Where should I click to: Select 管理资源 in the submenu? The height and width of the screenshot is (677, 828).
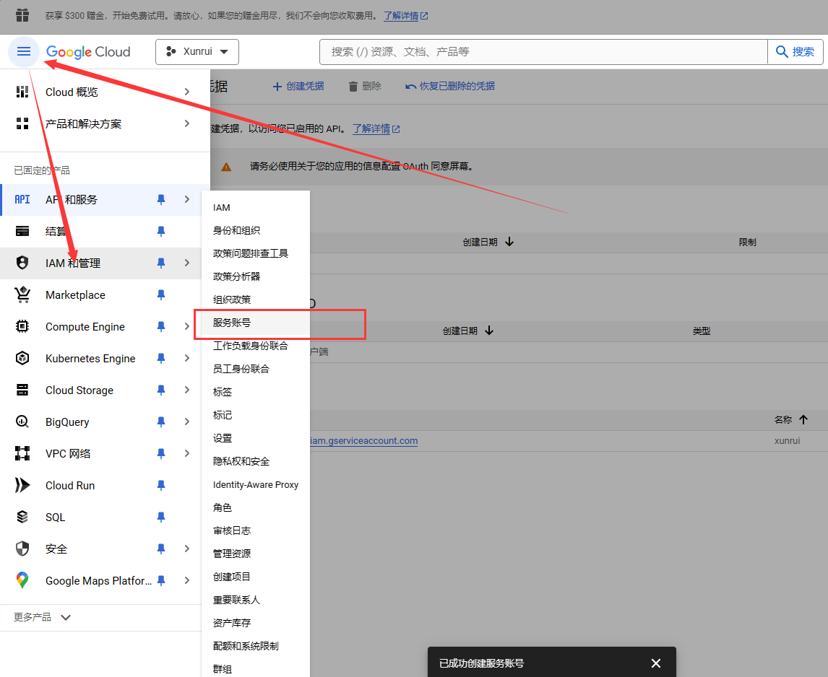256,554
